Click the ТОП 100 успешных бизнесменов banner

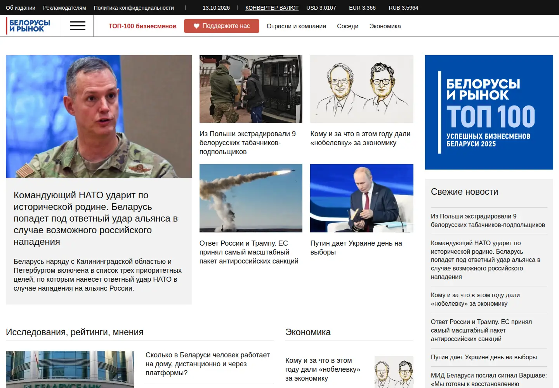pyautogui.click(x=489, y=112)
